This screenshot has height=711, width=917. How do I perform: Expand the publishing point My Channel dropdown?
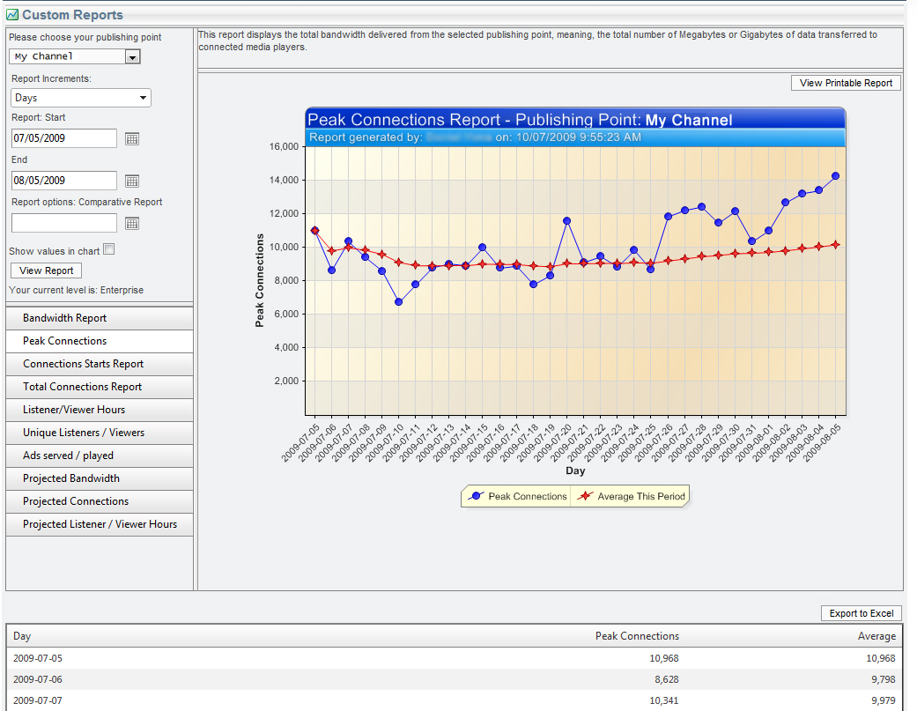132,57
